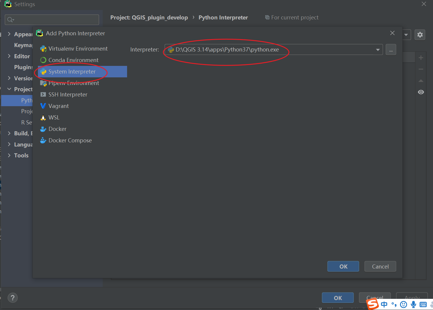The width and height of the screenshot is (433, 310).
Task: Open the Sogou soft keyboard icon
Action: [x=423, y=304]
